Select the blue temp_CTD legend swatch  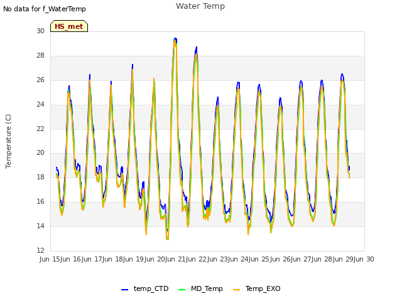[124, 290]
